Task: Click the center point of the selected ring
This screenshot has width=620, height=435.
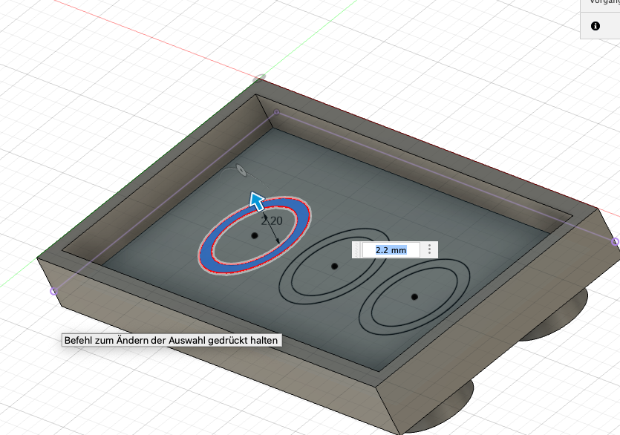Action: (x=254, y=235)
